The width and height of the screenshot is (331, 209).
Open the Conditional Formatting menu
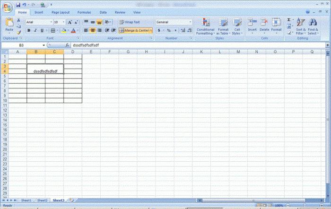205,26
